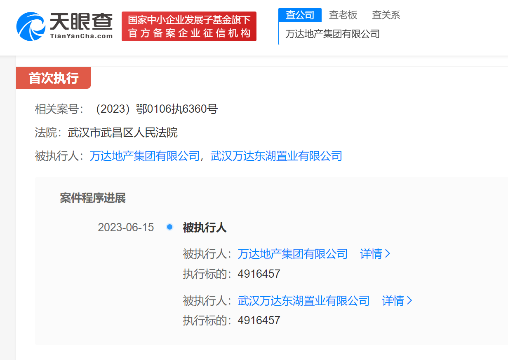508x360 pixels.
Task: Select the 查公司 search tab
Action: pos(300,15)
